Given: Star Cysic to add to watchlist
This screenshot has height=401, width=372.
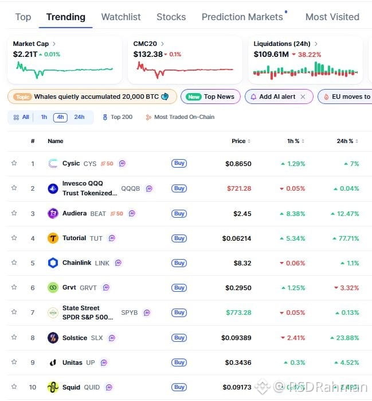Looking at the screenshot, I should pos(14,163).
